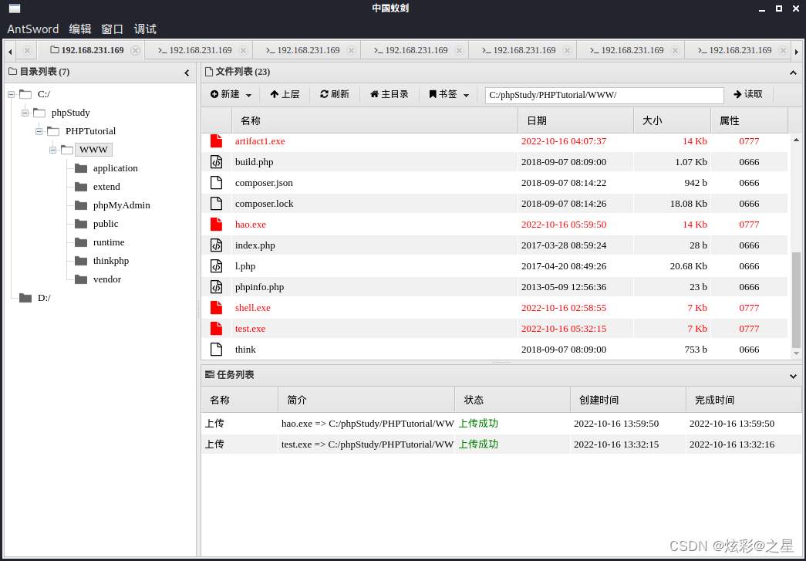
Task: Click the shell.exe date 2022-10-16 02:58:55
Action: (x=564, y=307)
